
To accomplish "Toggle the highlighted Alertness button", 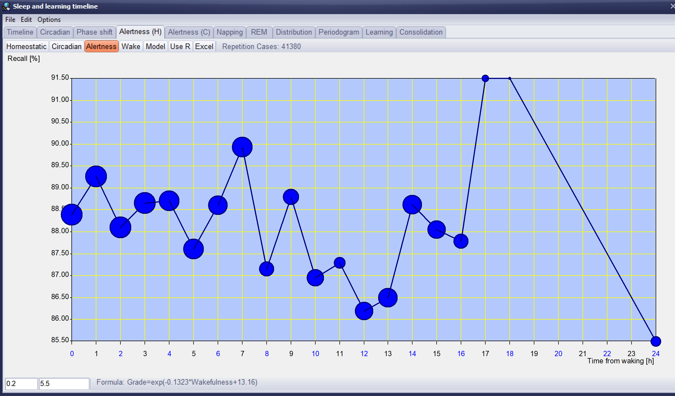I will (101, 47).
